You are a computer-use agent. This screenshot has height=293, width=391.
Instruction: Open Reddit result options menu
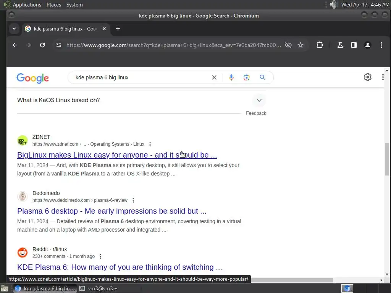100,256
